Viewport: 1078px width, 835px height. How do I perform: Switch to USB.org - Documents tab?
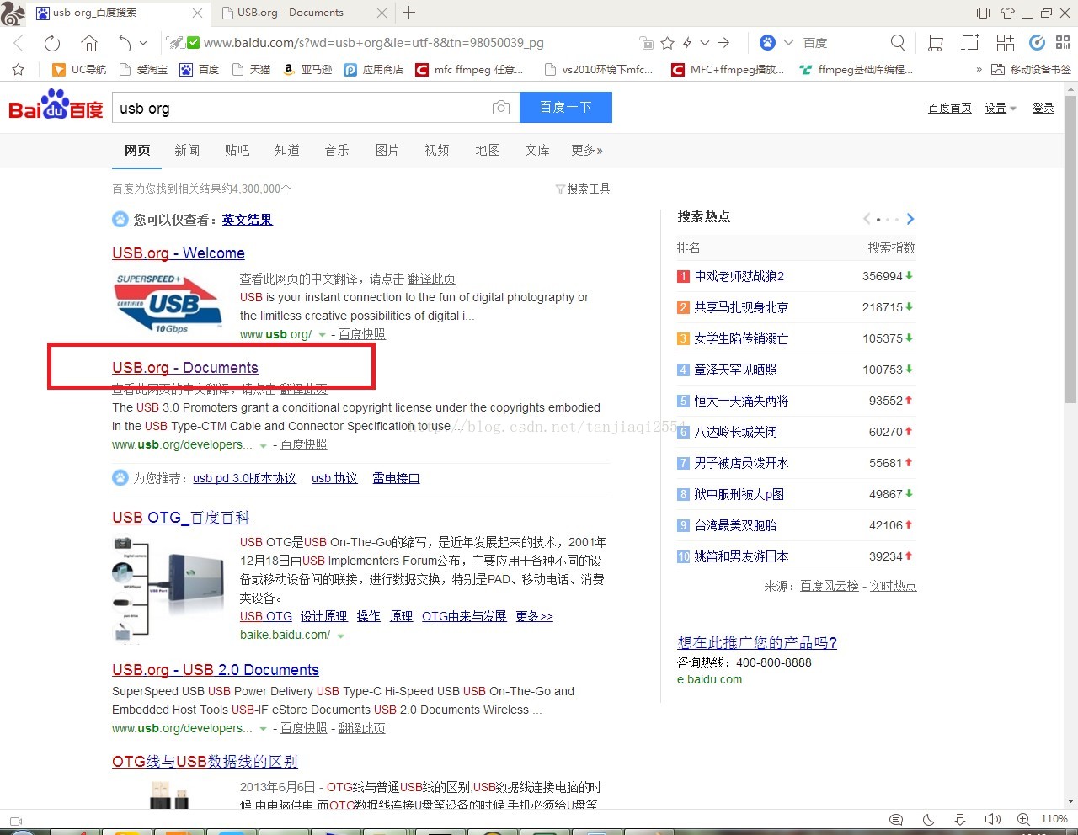point(291,13)
